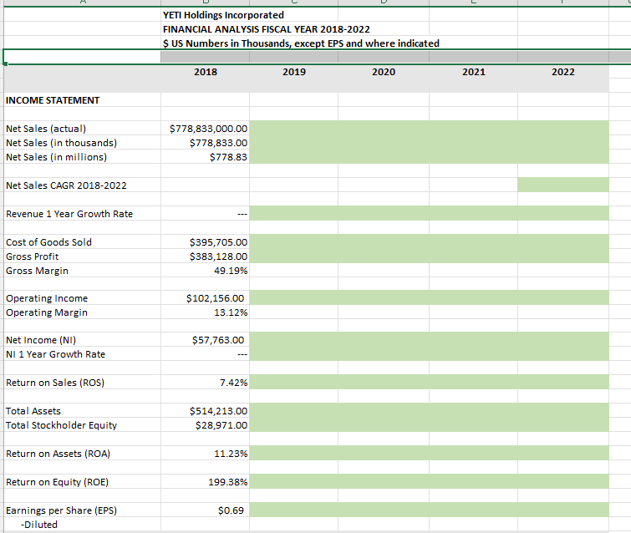Select the 7.42% Return on Sales cell
The image size is (631, 533).
232,383
